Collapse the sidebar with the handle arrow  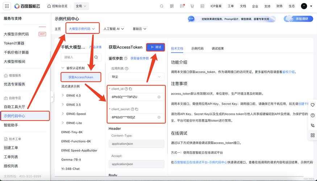[x=52, y=97]
